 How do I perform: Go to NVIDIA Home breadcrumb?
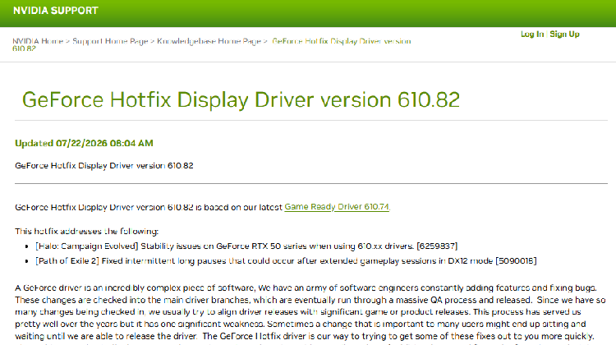pyautogui.click(x=38, y=41)
